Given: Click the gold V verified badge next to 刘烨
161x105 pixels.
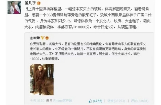Looking at the screenshot, I should (x=43, y=38).
